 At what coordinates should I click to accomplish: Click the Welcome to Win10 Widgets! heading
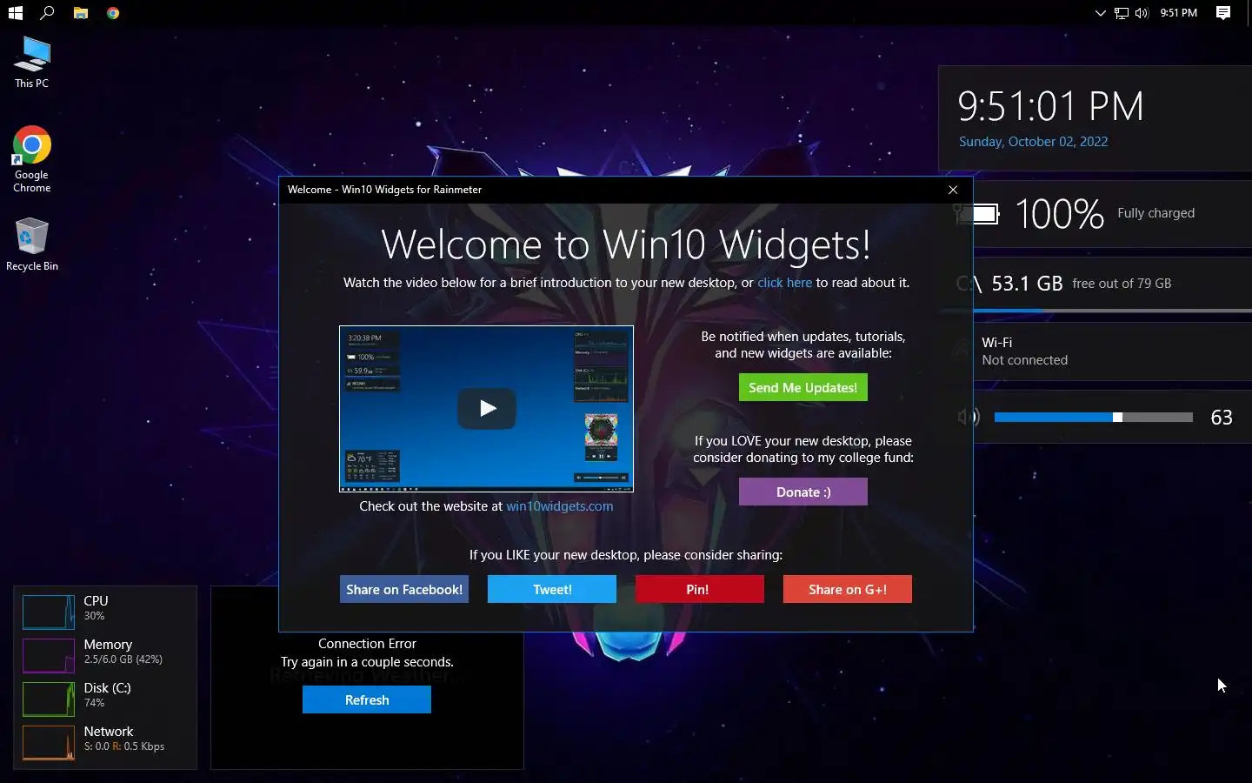[626, 244]
